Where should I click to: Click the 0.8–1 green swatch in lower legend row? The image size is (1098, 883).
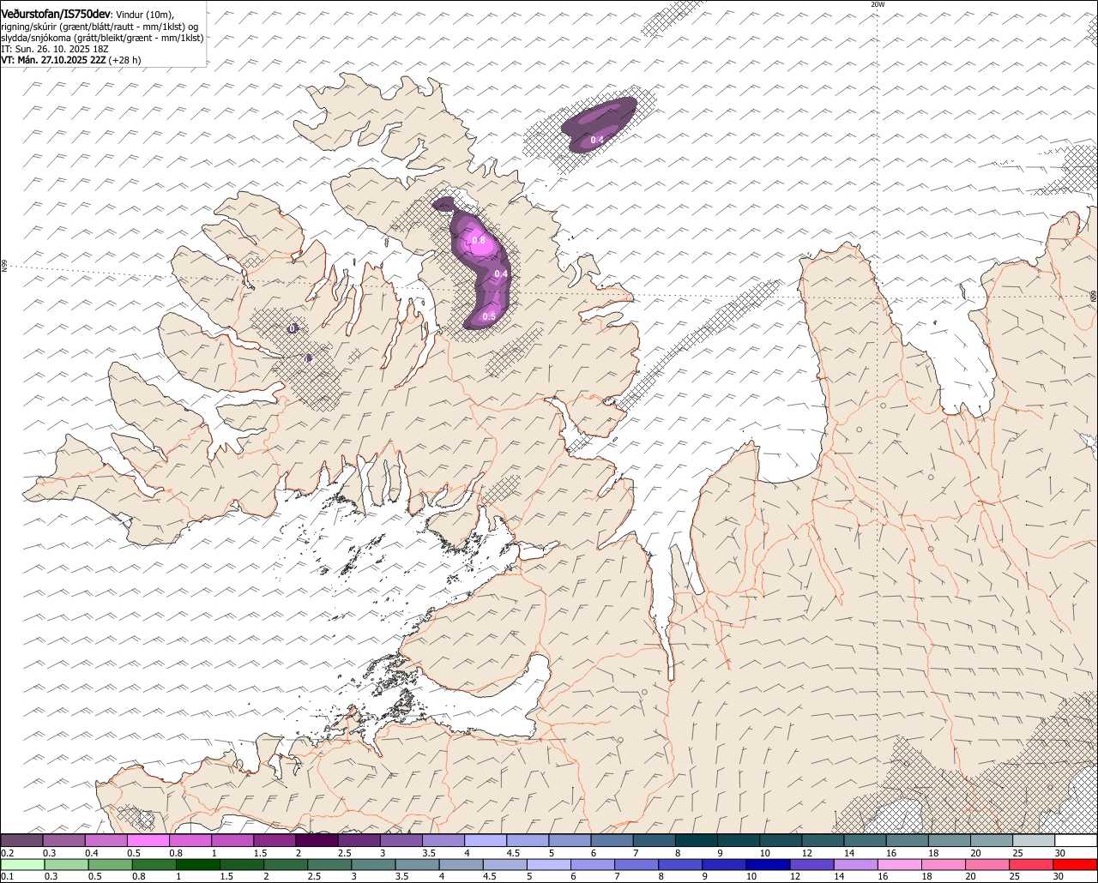154,865
